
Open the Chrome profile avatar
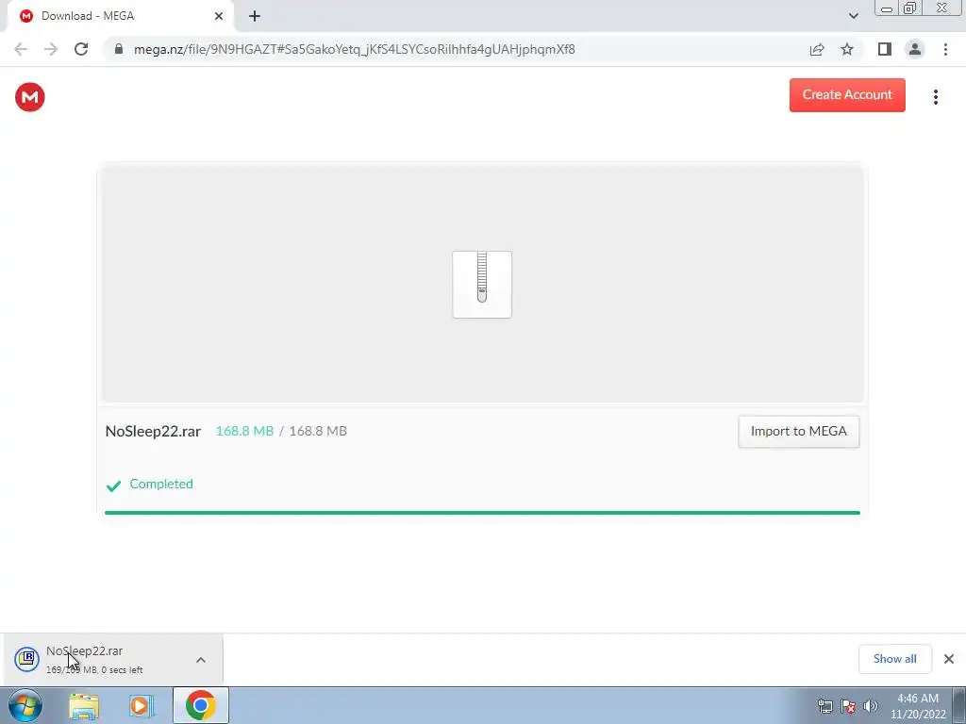tap(915, 49)
